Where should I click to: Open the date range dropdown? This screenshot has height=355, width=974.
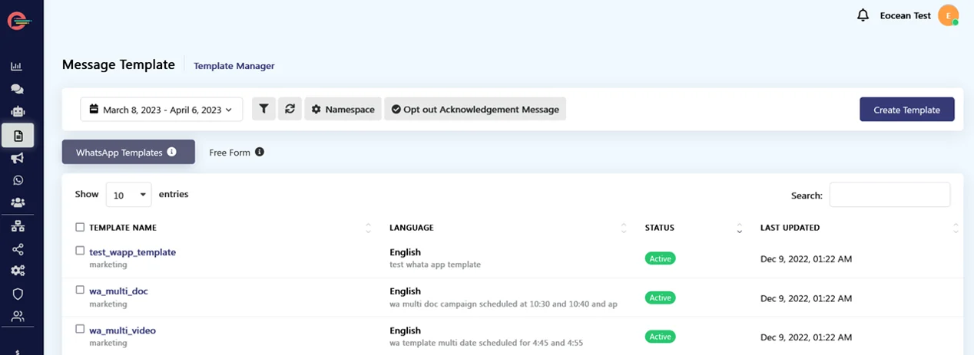tap(161, 110)
